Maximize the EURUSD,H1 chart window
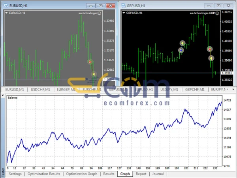Viewport: 237px width, 178px height. (101, 6)
